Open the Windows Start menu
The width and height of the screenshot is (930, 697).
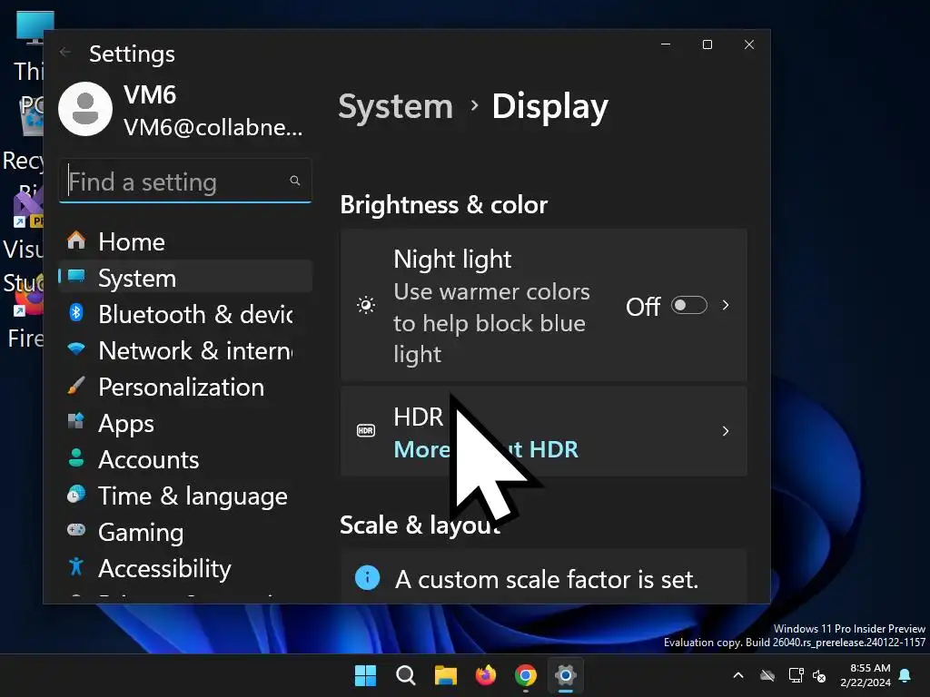(365, 675)
